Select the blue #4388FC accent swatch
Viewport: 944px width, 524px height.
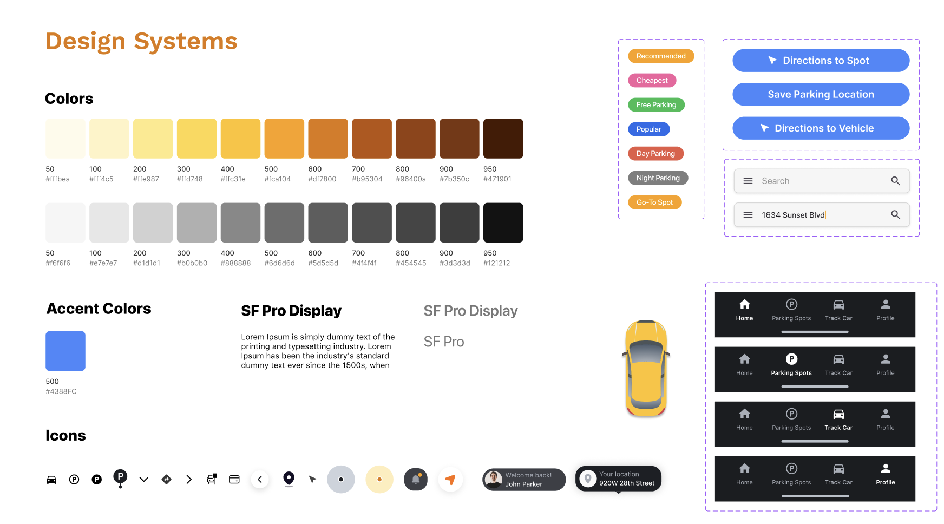(x=65, y=351)
